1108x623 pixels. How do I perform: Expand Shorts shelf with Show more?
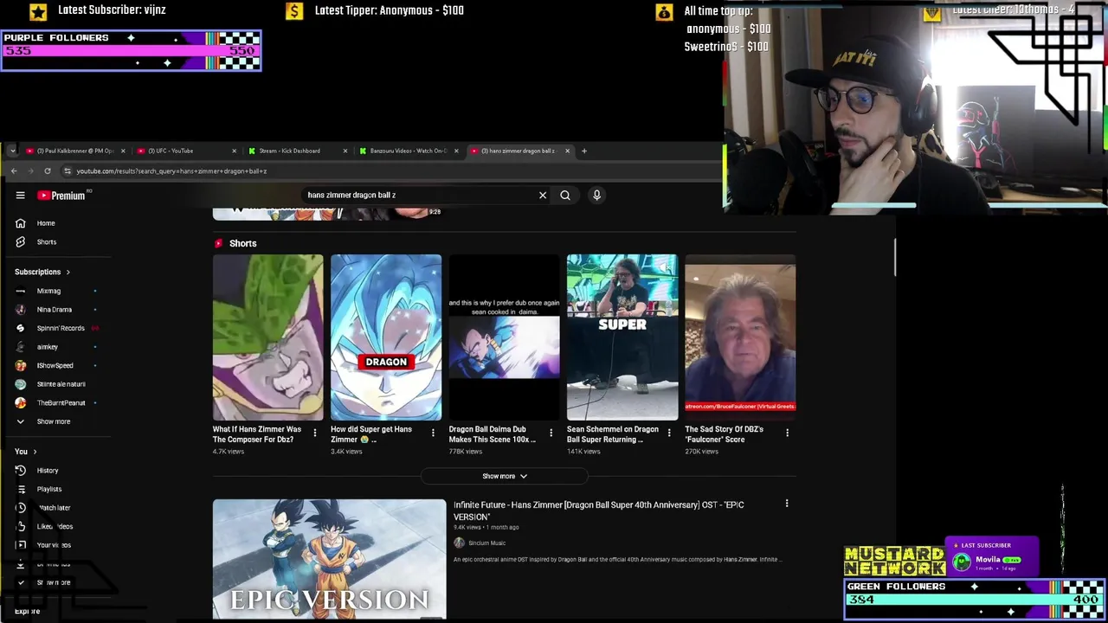point(505,477)
